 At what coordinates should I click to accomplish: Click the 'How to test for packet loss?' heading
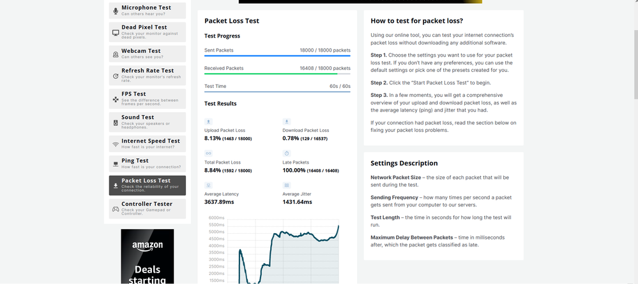pos(416,21)
